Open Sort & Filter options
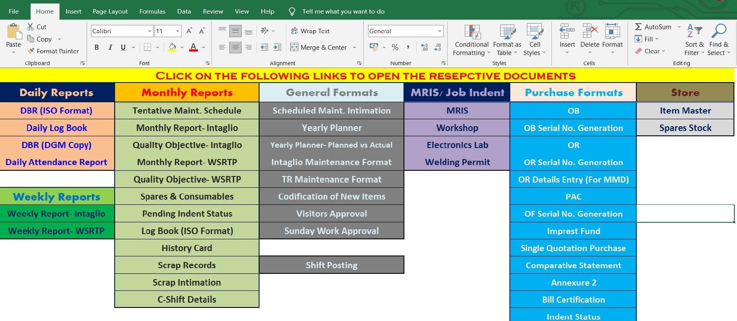 (x=695, y=40)
